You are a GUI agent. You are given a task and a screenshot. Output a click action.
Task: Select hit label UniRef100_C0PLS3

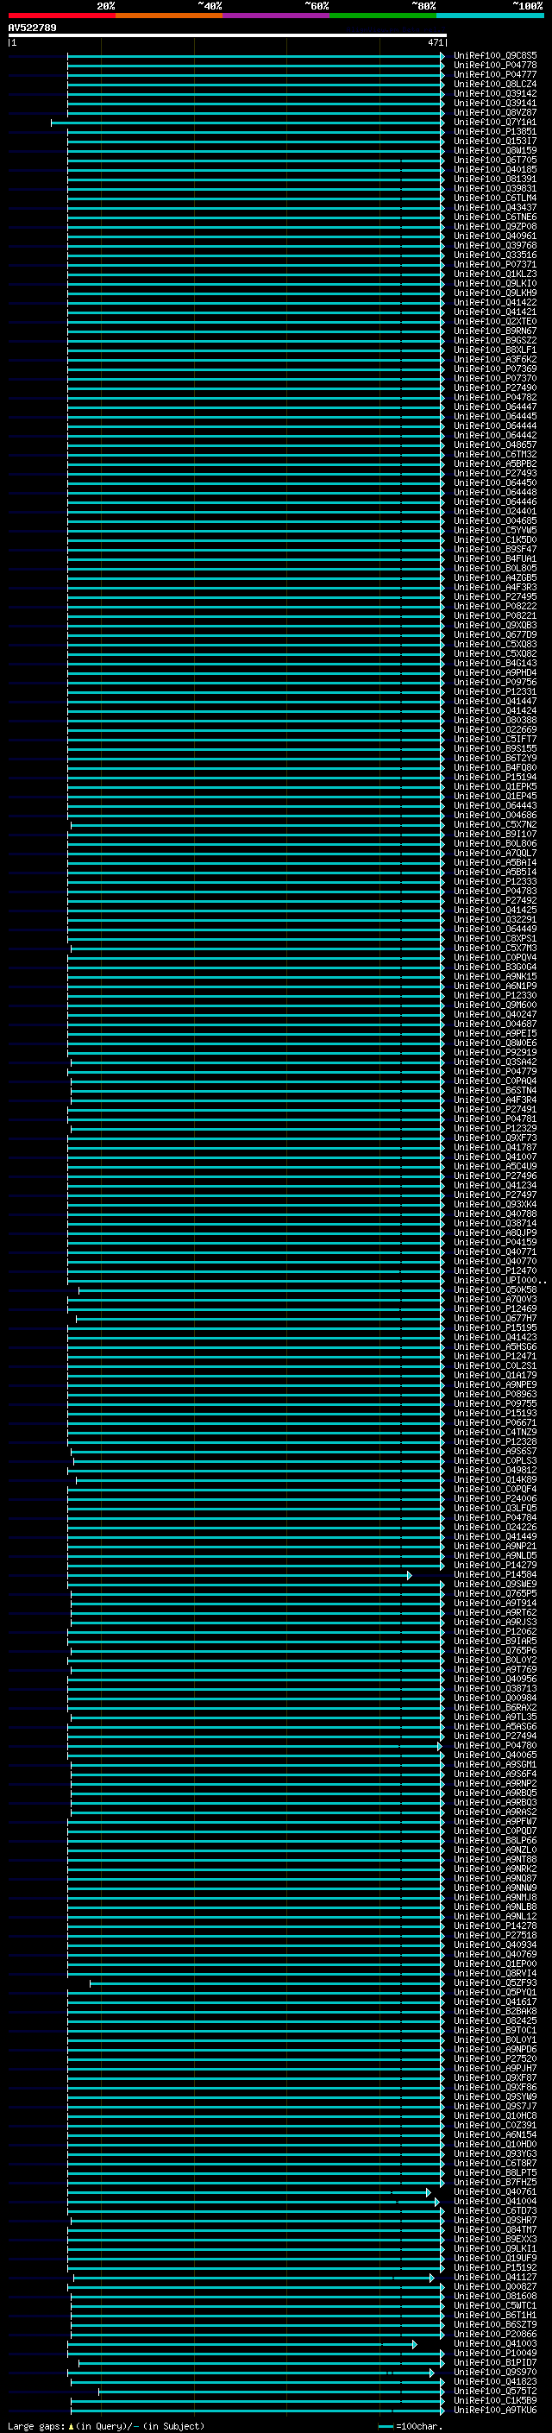pyautogui.click(x=495, y=1460)
